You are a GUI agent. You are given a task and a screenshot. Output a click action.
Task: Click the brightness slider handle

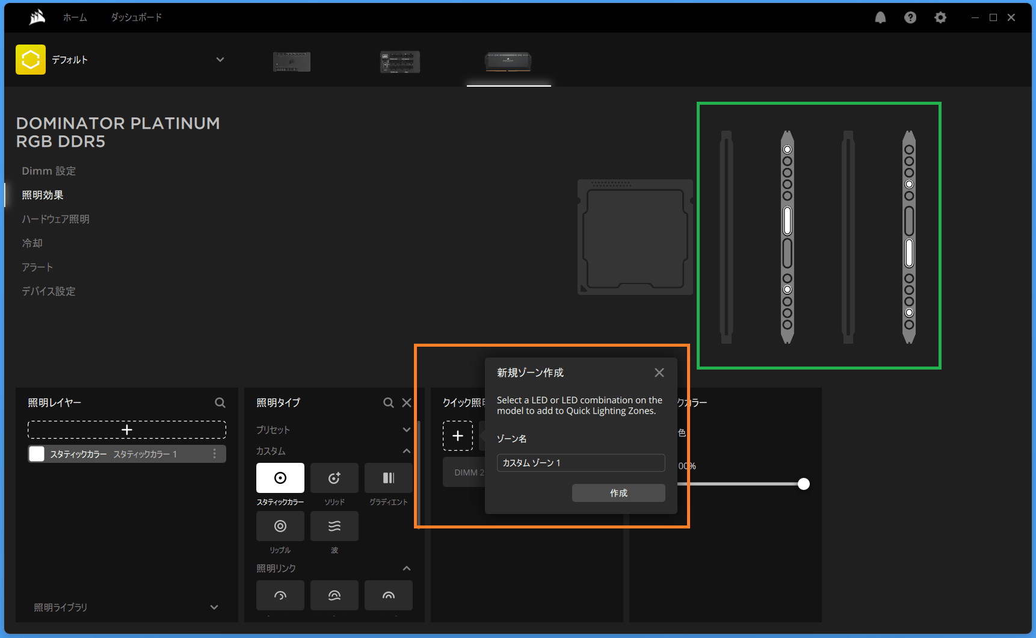click(804, 484)
